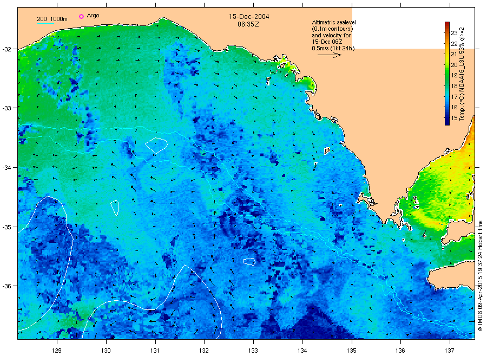Click the small white contour near 130.2E, 34.7S
The image size is (487, 357).
tap(115, 208)
